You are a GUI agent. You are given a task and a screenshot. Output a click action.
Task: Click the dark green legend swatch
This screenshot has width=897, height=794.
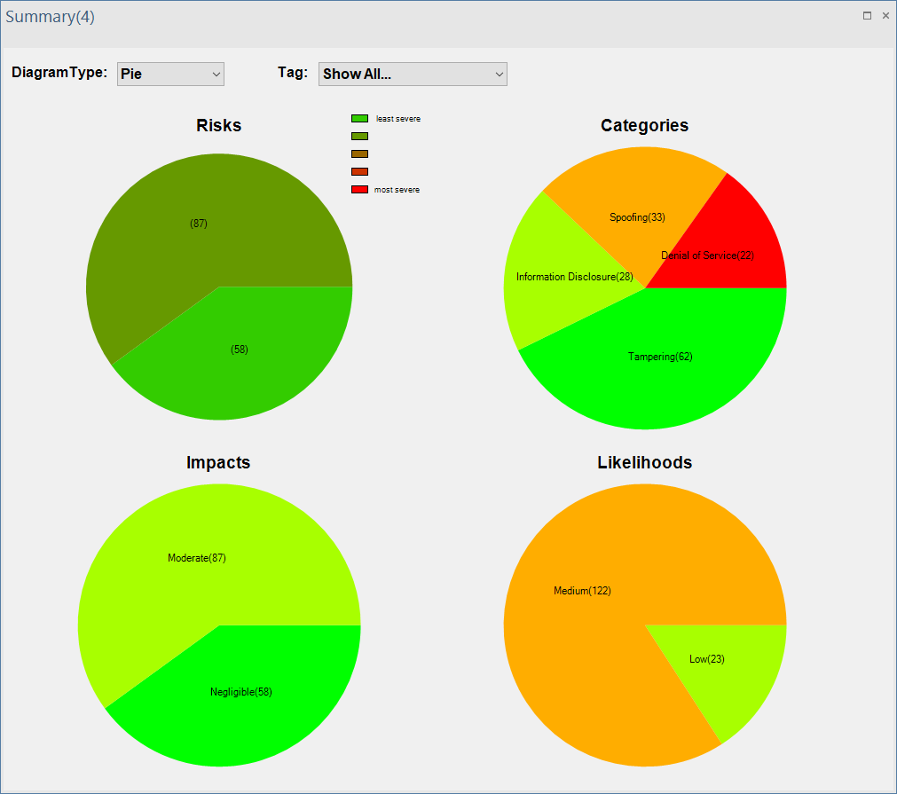pyautogui.click(x=359, y=136)
